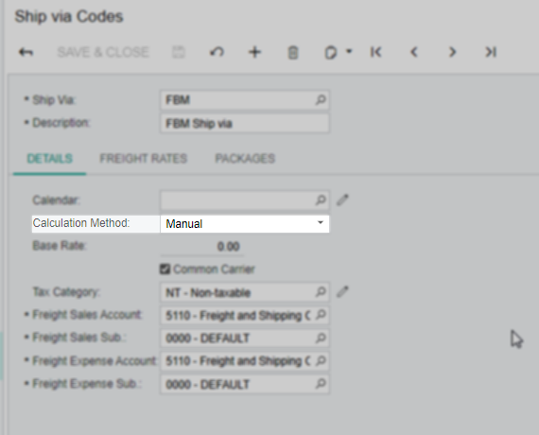The height and width of the screenshot is (435, 539).
Task: Open Ship Via lookup magnifier
Action: [321, 99]
